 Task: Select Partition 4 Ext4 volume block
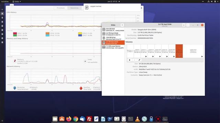point(151,51)
